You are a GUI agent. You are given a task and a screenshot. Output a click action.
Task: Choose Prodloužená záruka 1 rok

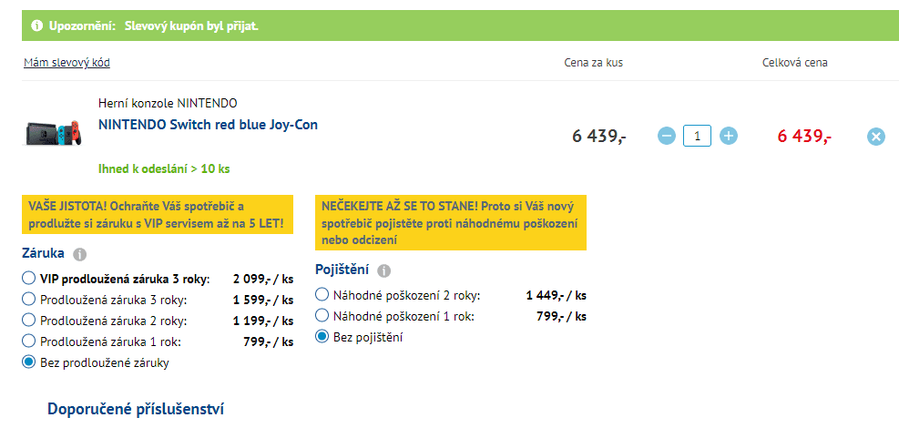click(x=28, y=341)
